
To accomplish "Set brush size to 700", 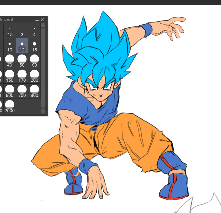I will pyautogui.click(x=22, y=91).
